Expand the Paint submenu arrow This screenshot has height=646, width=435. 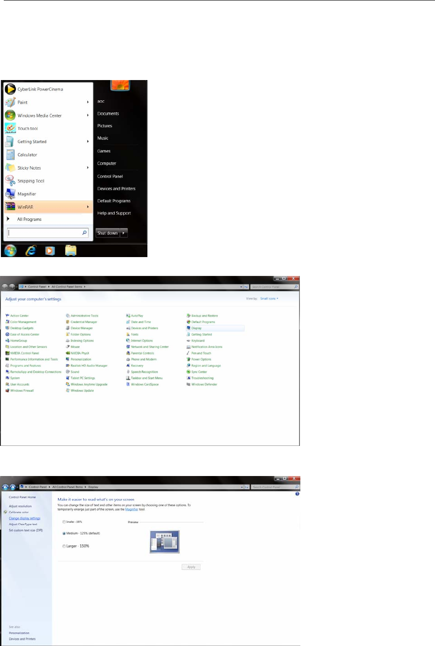(x=88, y=102)
